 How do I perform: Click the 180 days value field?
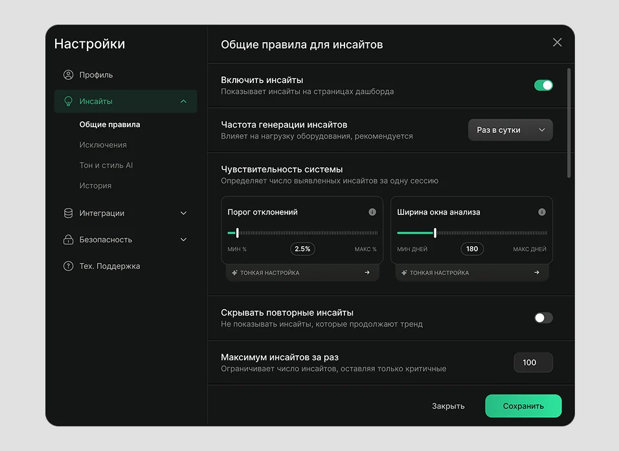click(x=472, y=249)
